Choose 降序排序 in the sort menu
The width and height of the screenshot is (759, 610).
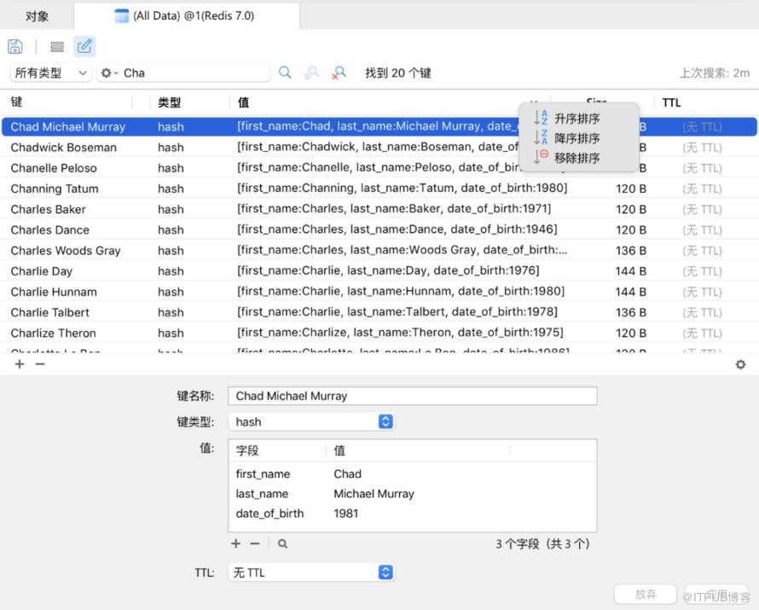[576, 138]
